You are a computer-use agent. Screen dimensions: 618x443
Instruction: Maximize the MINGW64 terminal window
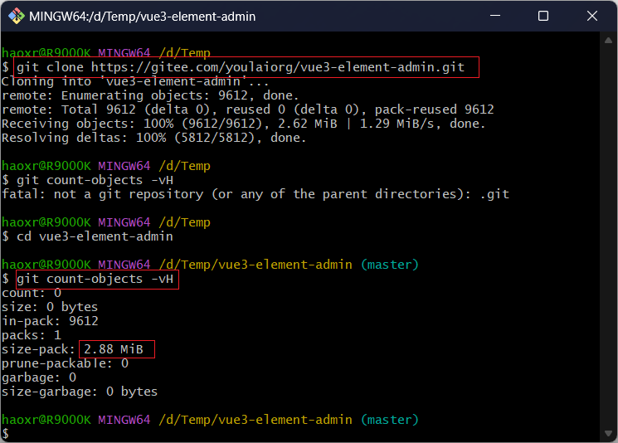(543, 16)
